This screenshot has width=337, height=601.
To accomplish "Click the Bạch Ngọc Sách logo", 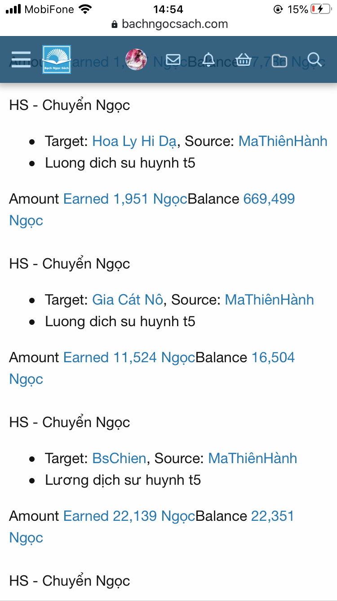I will (x=57, y=59).
